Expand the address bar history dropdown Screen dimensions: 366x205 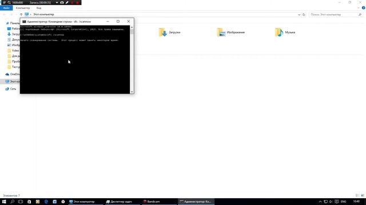click(x=299, y=15)
